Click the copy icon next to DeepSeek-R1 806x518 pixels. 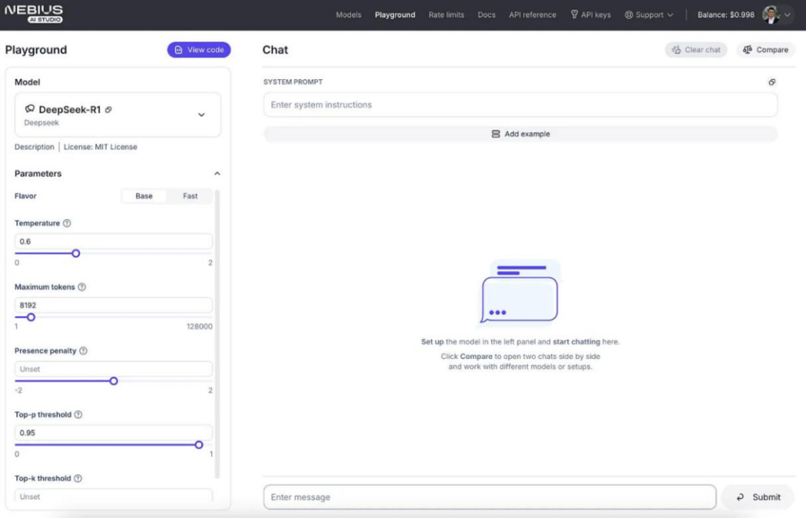[x=109, y=110]
